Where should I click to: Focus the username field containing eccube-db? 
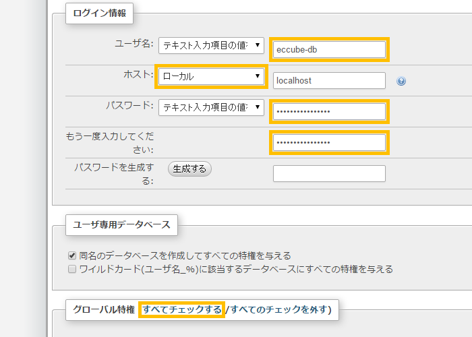[328, 50]
